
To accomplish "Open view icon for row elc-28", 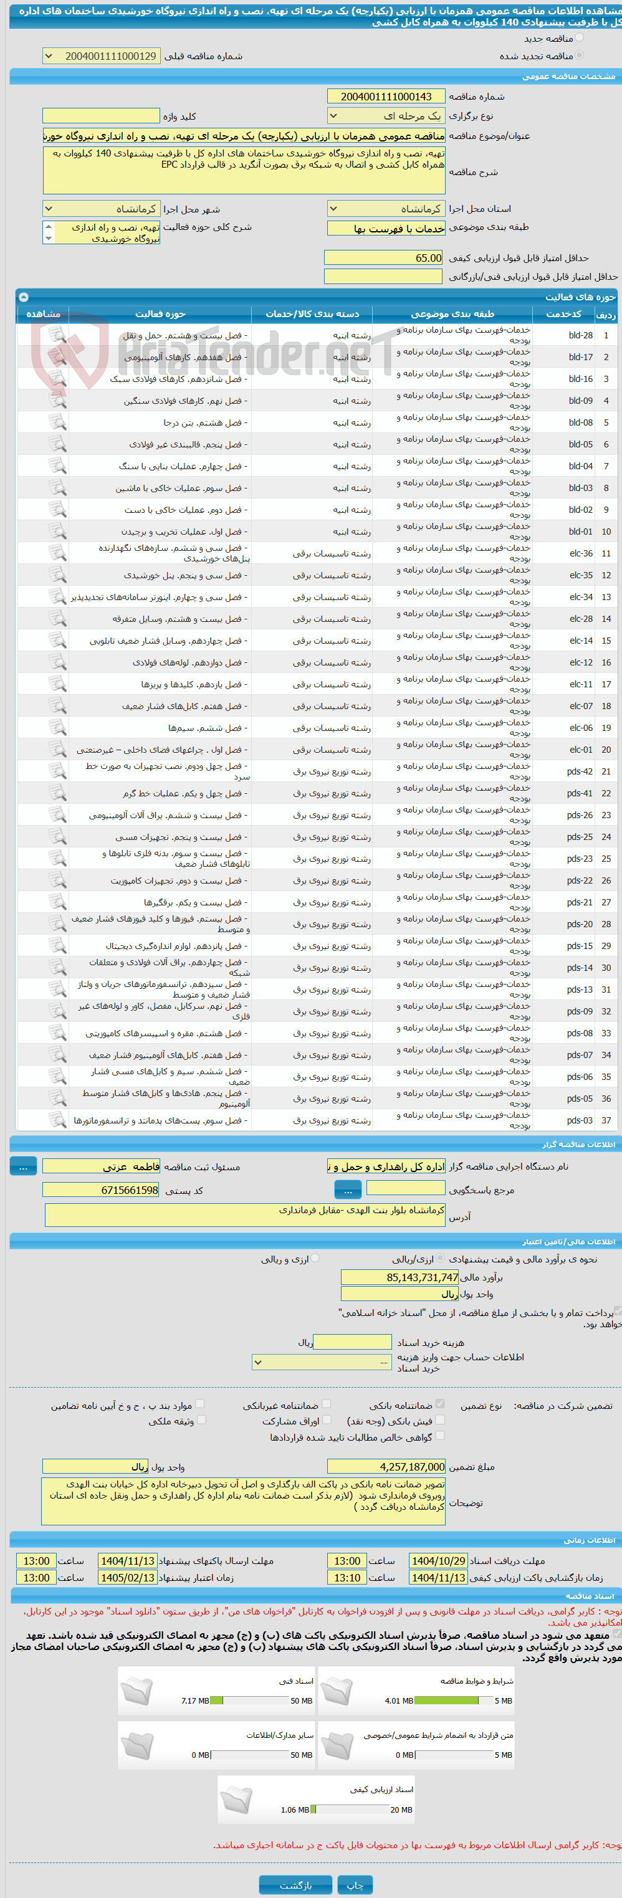I will pos(57,619).
